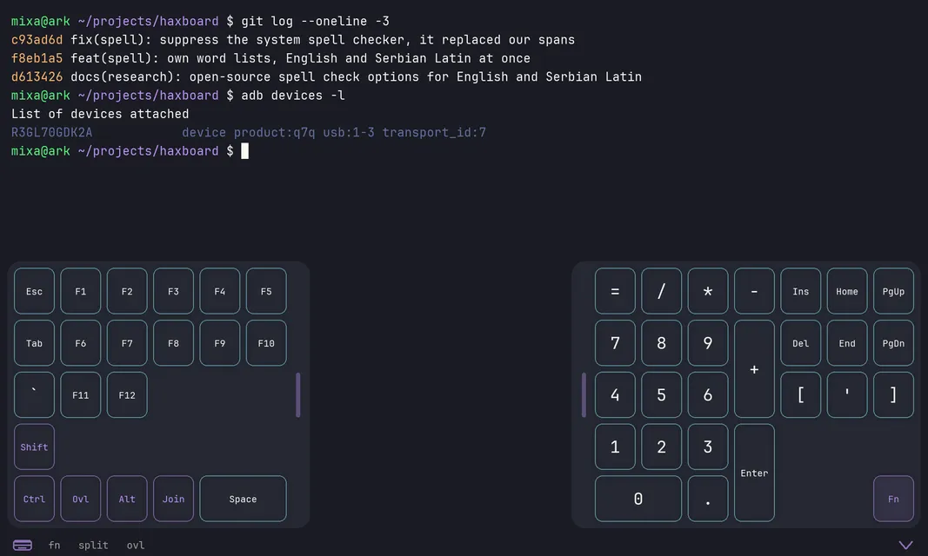Tap the minus key on numpad
The image size is (928, 556).
pyautogui.click(x=754, y=291)
